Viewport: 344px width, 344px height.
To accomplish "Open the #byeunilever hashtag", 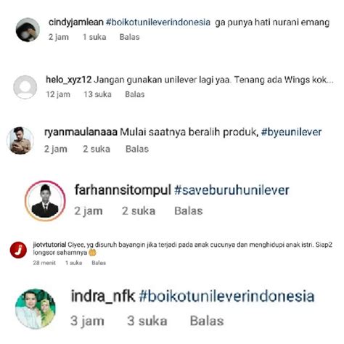I will pyautogui.click(x=292, y=132).
